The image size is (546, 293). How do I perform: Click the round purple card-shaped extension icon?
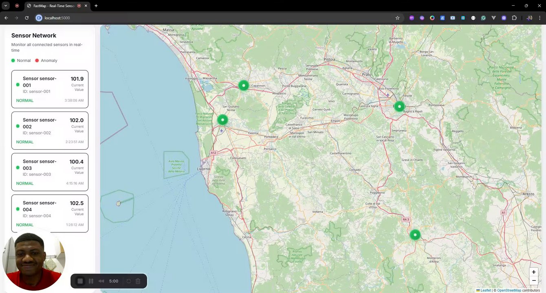tap(422, 18)
